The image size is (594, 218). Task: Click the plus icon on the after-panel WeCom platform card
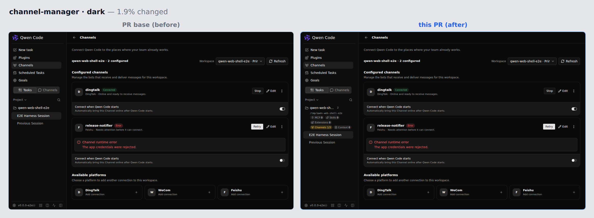click(x=501, y=192)
